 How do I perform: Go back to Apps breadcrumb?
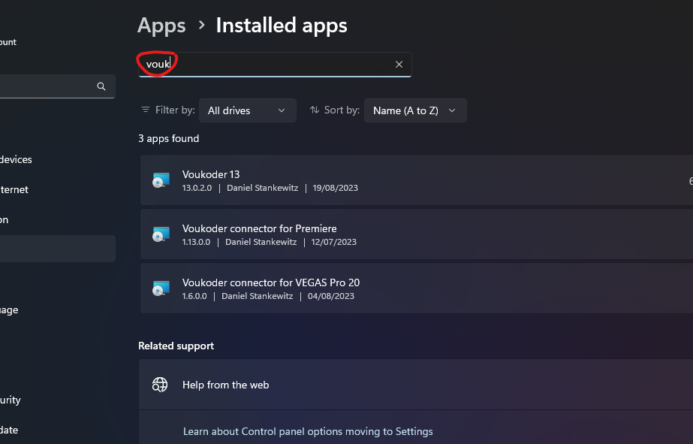click(161, 26)
